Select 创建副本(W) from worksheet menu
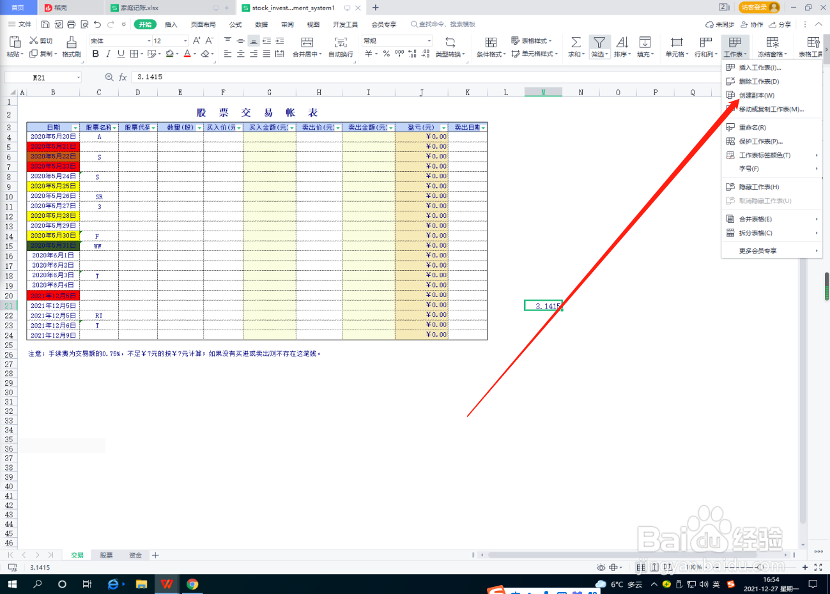 tap(757, 96)
